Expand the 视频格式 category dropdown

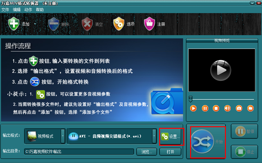click(63, 136)
